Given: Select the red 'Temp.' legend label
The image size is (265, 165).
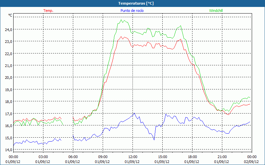Looking at the screenshot, I should click(x=48, y=11).
